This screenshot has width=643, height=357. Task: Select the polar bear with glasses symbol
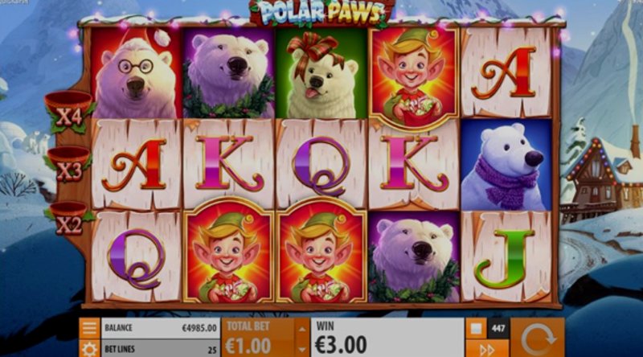136,73
